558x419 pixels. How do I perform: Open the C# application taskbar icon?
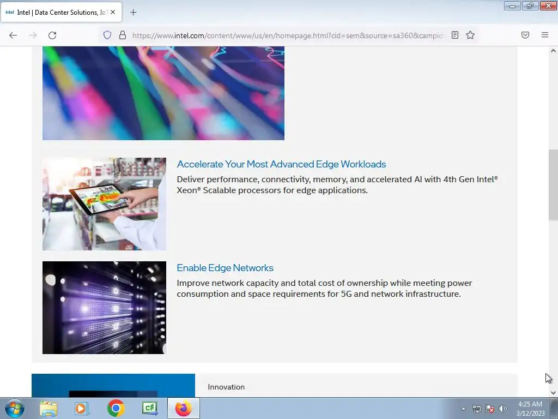point(149,408)
